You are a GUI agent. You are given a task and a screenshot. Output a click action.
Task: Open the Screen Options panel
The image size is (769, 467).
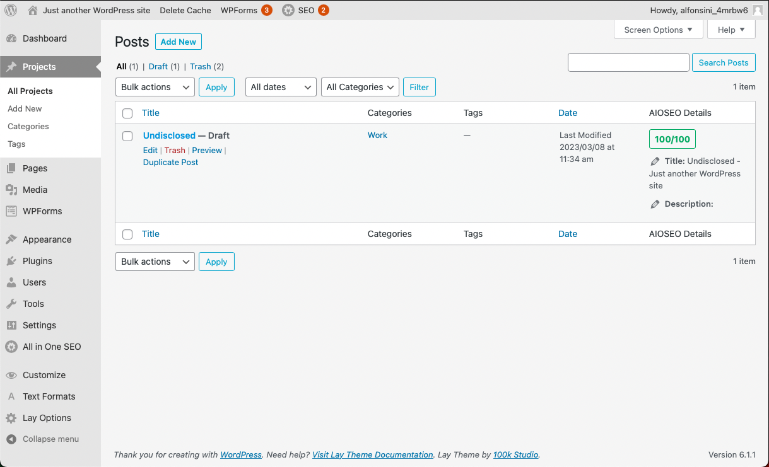point(658,30)
